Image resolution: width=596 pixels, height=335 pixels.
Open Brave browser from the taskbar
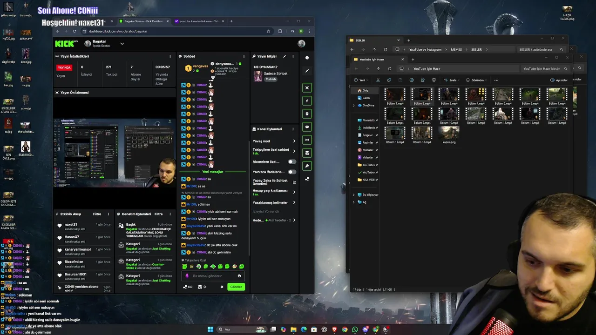coord(334,329)
